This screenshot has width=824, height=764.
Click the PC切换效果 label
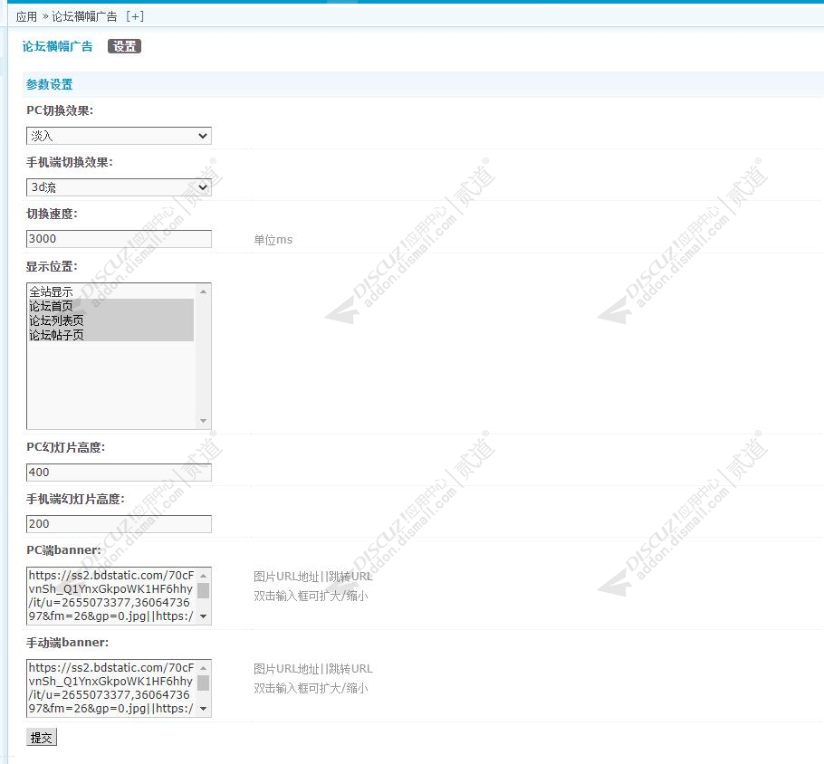[x=60, y=110]
